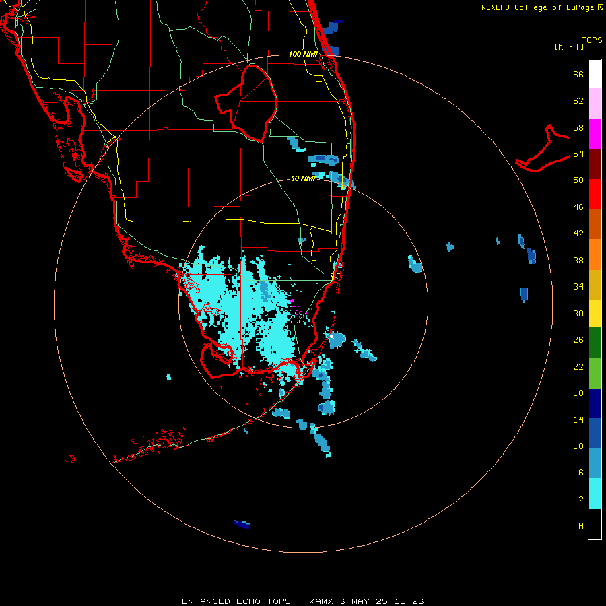Click the 14 legend value

point(578,419)
